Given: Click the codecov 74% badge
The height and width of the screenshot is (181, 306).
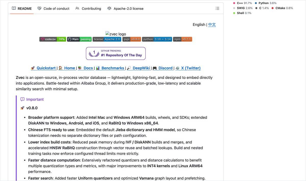Looking at the screenshot, I should click(53, 39).
